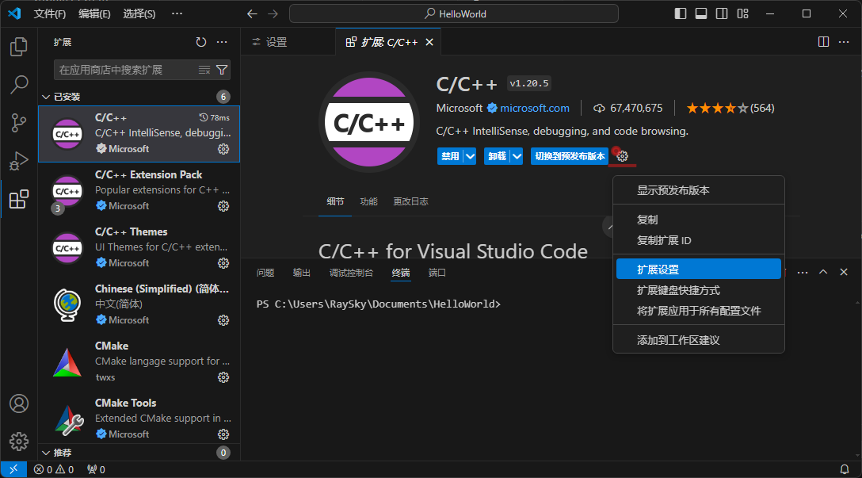
Task: Switch to the 问题 panel tab
Action: coord(265,272)
